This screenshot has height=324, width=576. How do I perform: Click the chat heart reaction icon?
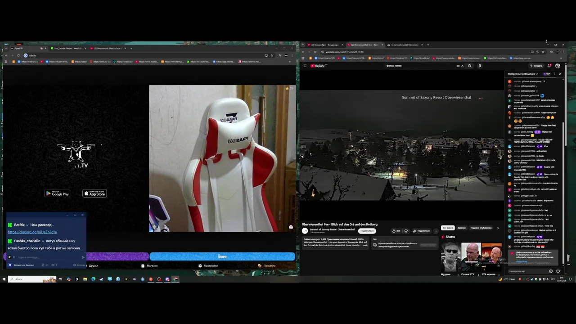tap(558, 271)
